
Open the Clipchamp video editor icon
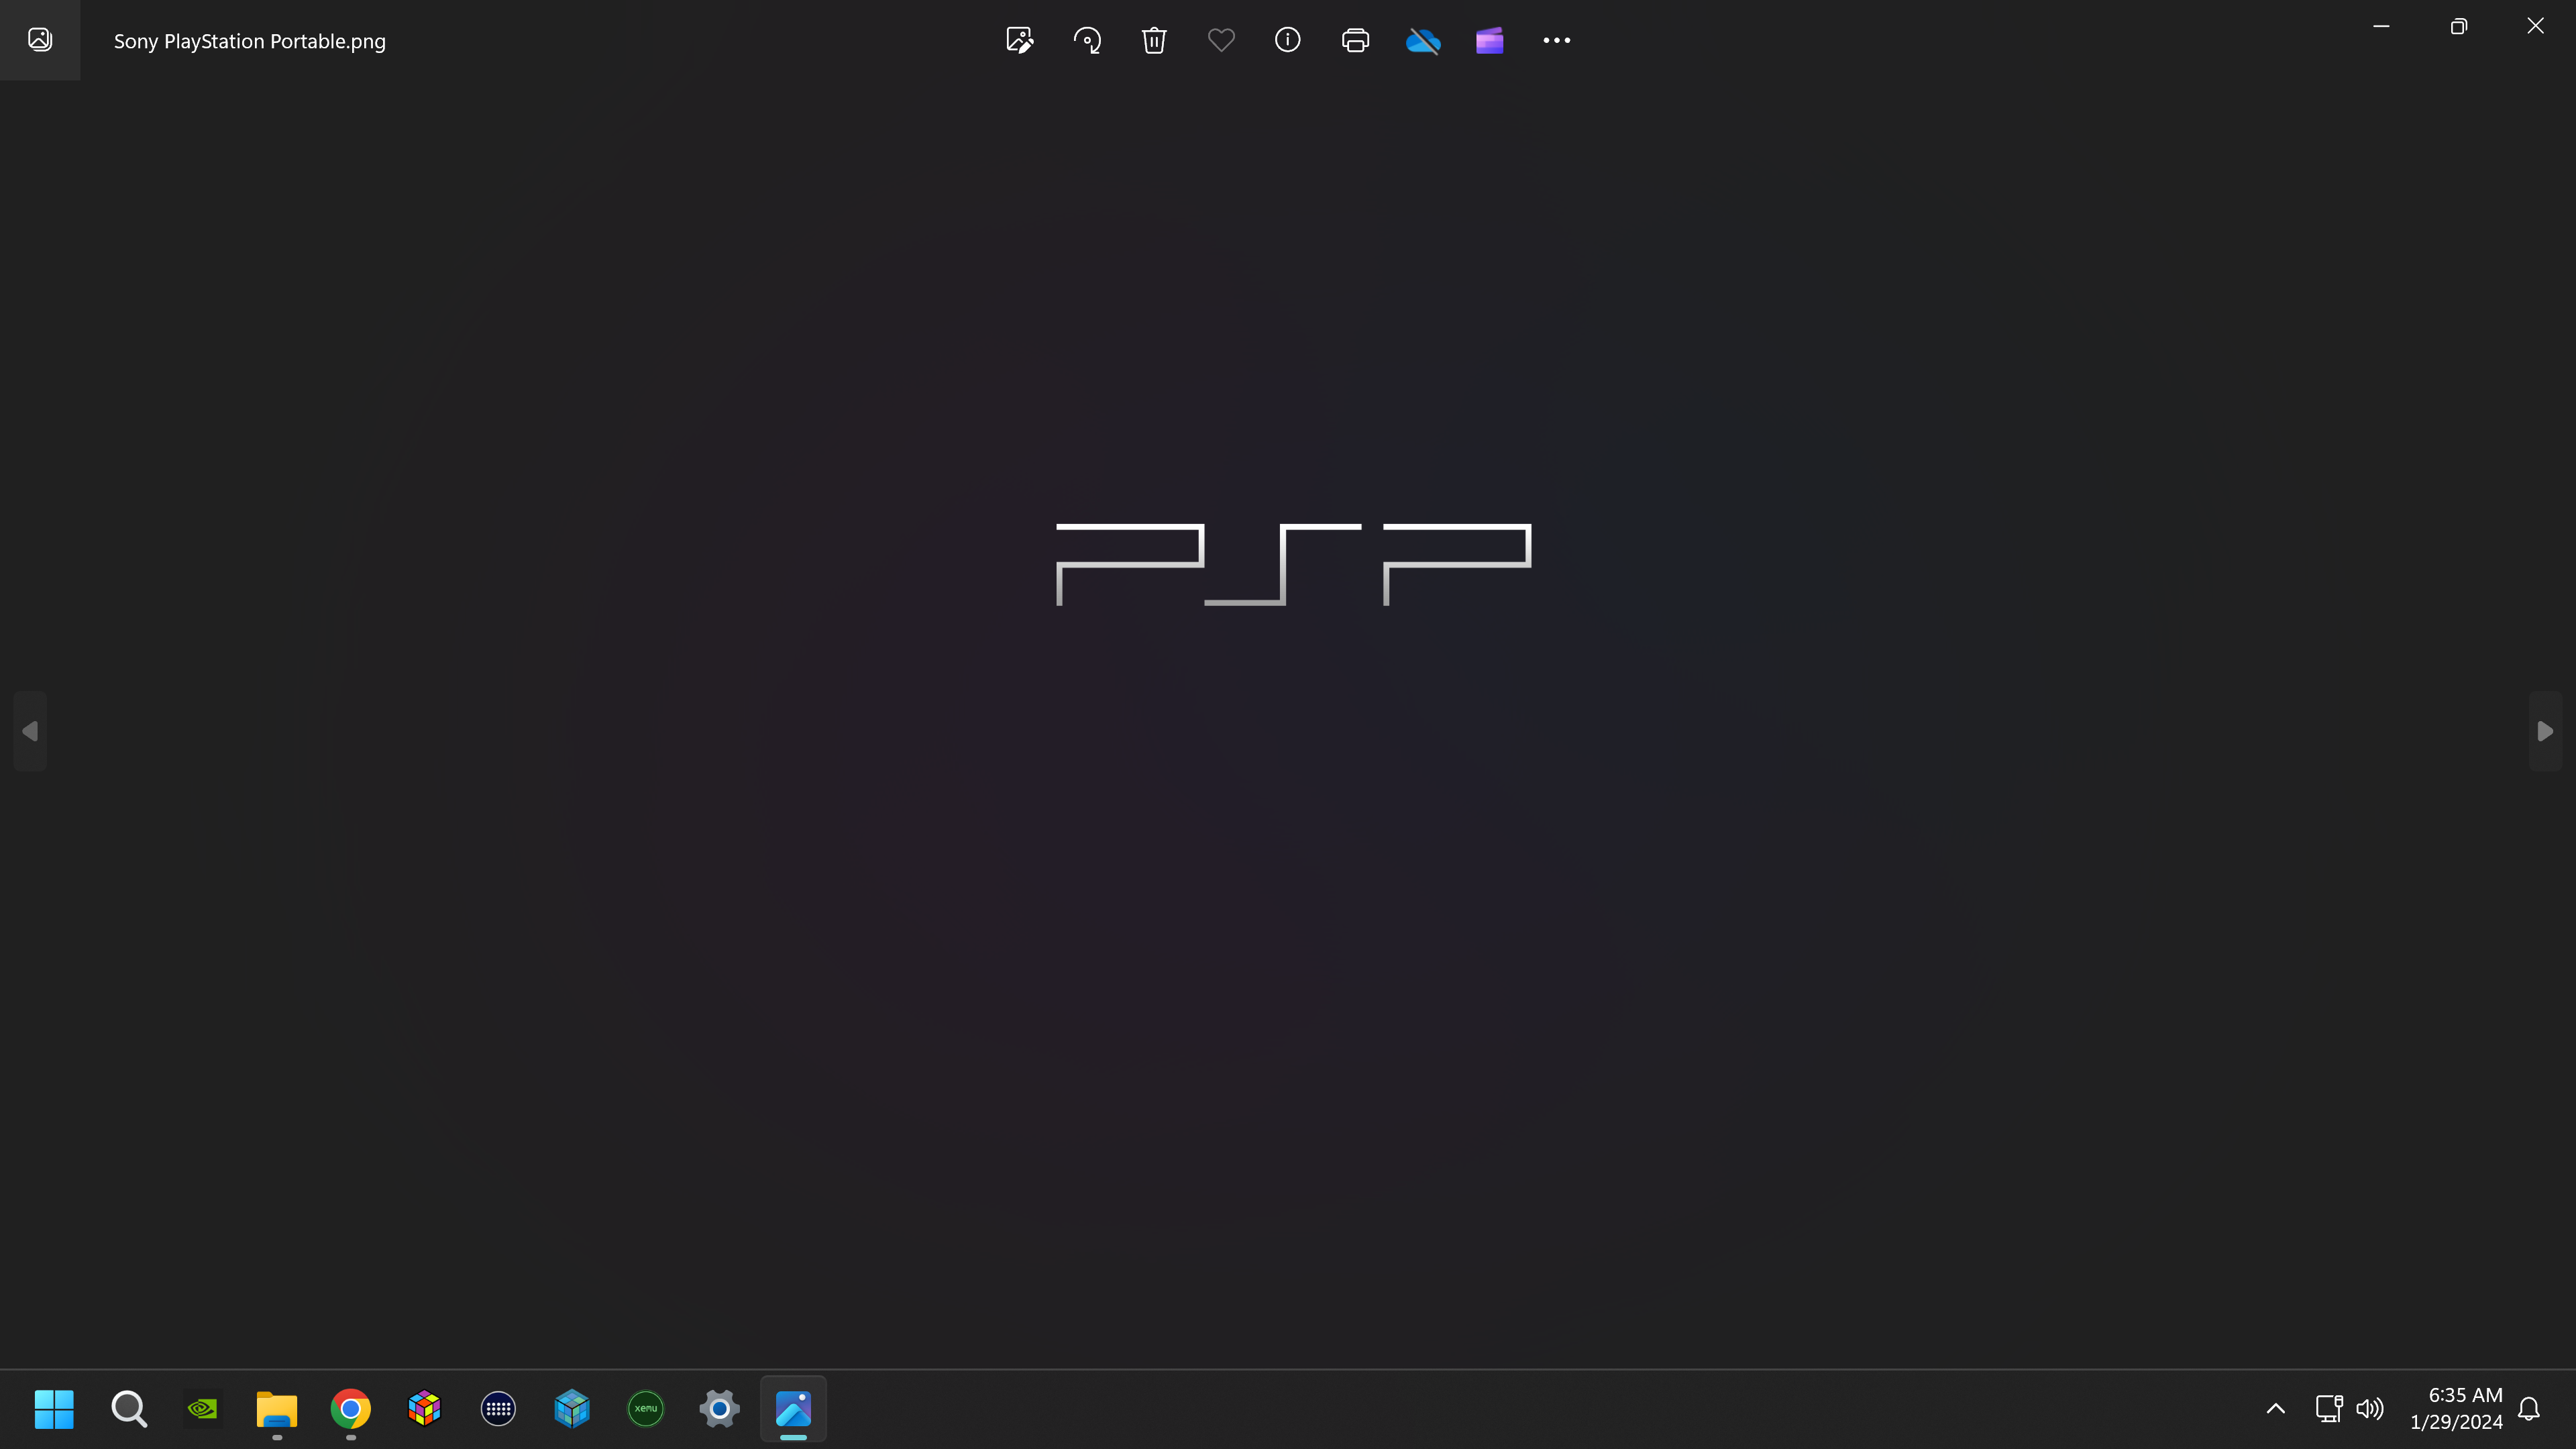tap(1489, 41)
